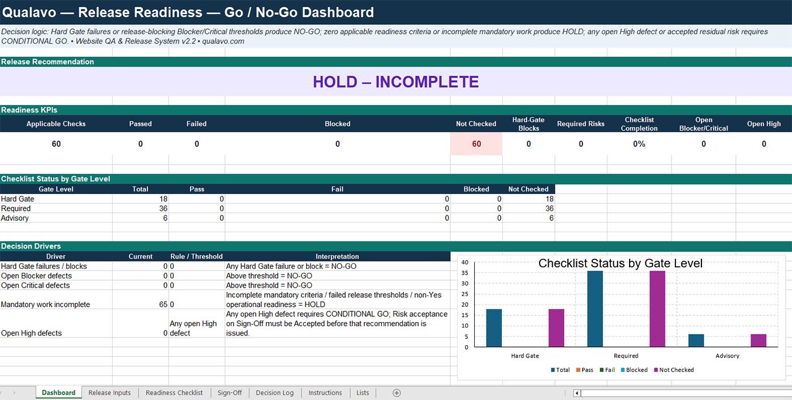Image resolution: width=792 pixels, height=400 pixels.
Task: Click the Pass legend entry in chart
Action: [584, 370]
